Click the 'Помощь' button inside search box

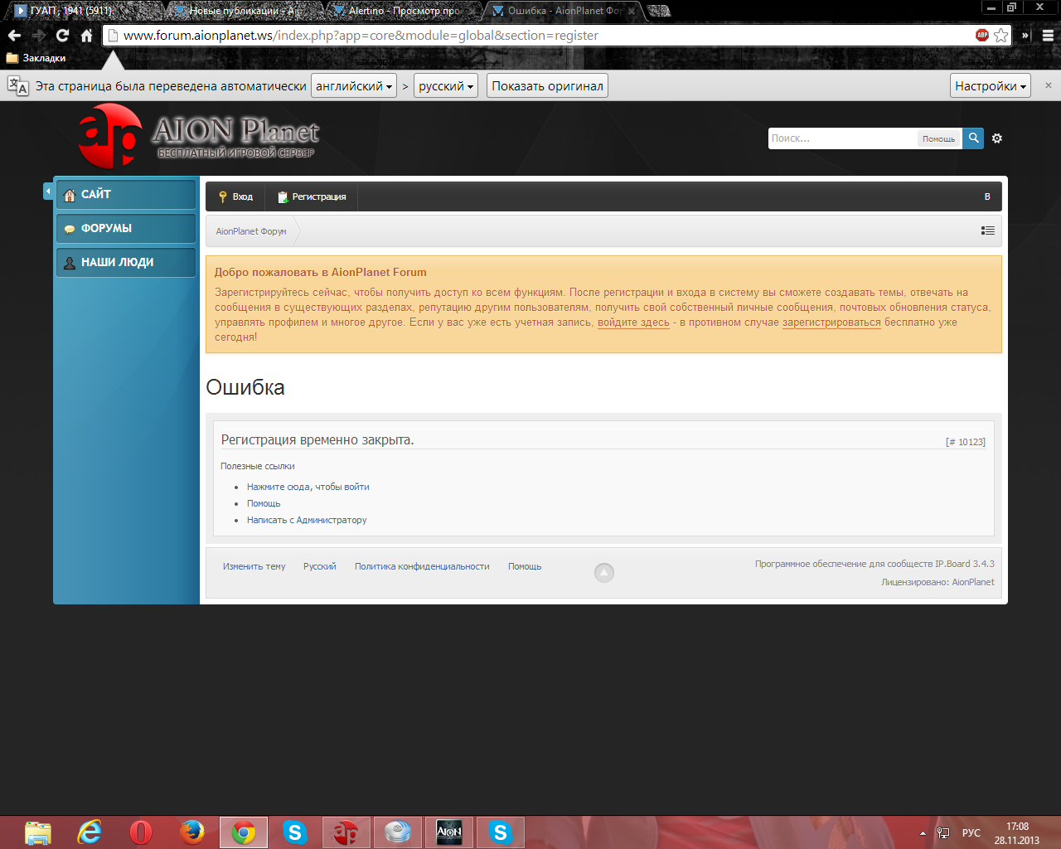pos(938,138)
